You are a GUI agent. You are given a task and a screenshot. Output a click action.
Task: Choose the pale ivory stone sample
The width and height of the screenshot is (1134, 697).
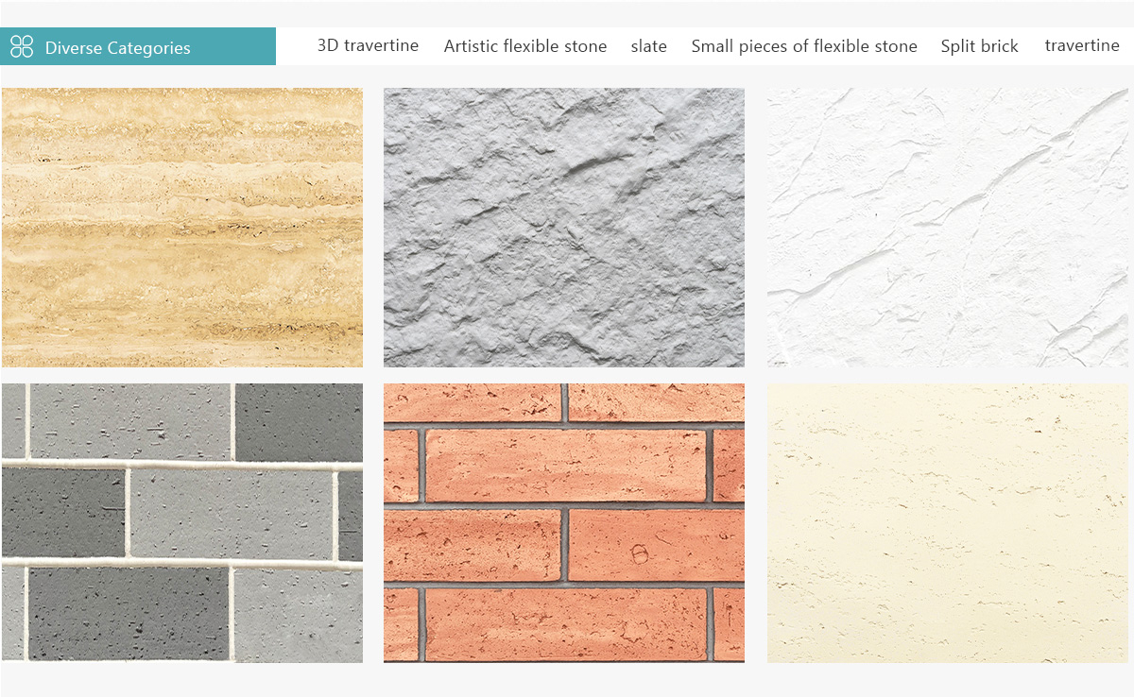948,522
